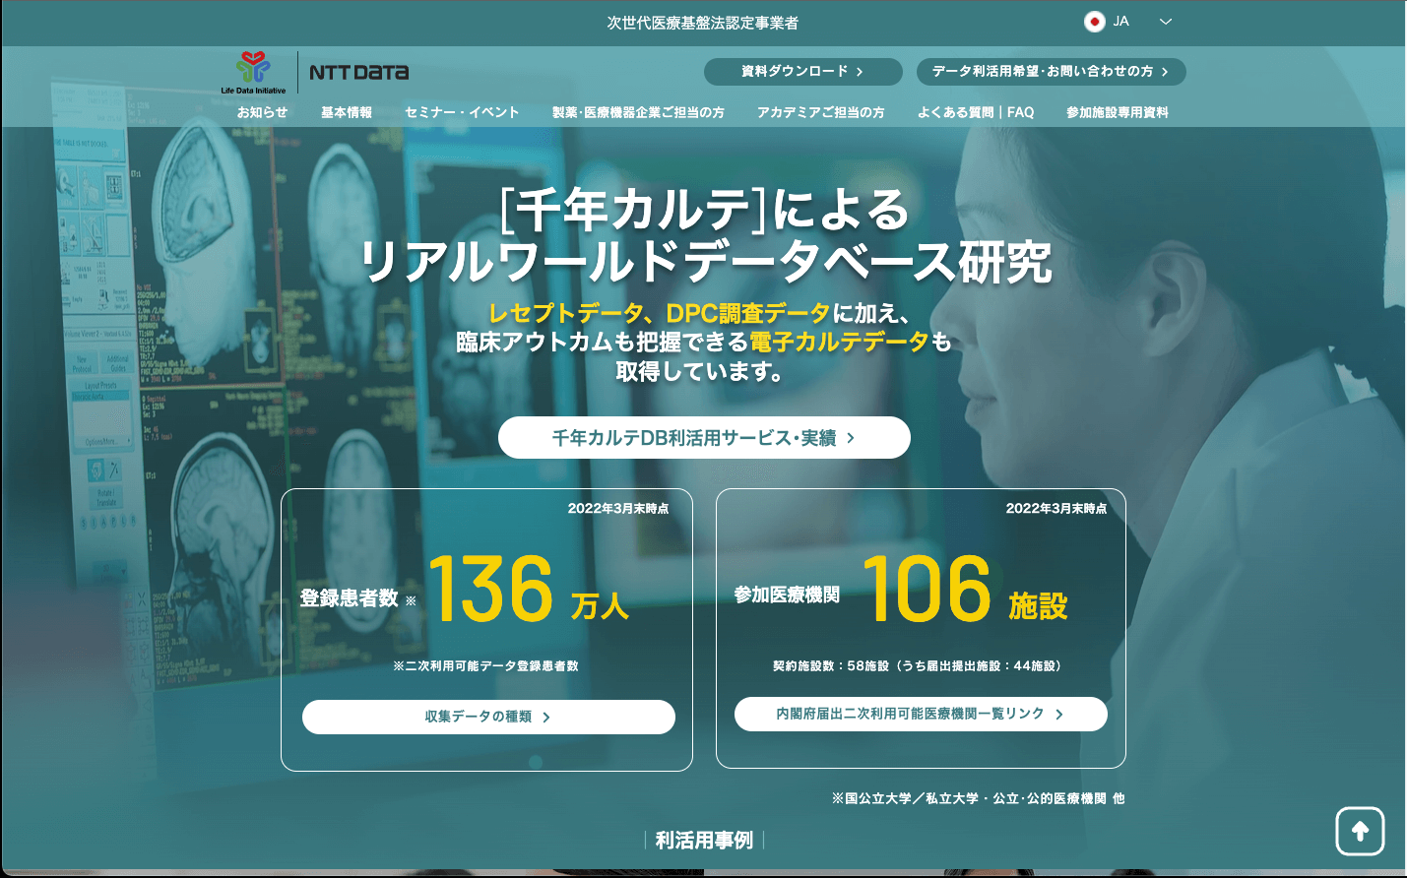This screenshot has width=1407, height=878.
Task: Click the 資料ダウンロード button
Action: tap(803, 72)
